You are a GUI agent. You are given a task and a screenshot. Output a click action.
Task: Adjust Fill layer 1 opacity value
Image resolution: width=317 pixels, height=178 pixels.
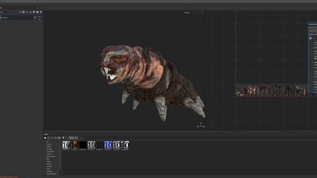click(39, 19)
